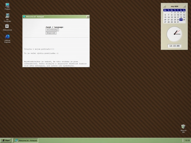191x143 pixels.
Task: Select date 8 in the calendar
Action: coord(172,15)
